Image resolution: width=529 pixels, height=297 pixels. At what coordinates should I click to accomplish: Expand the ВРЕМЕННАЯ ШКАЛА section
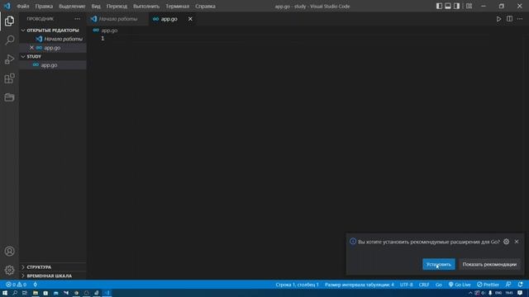pos(53,276)
